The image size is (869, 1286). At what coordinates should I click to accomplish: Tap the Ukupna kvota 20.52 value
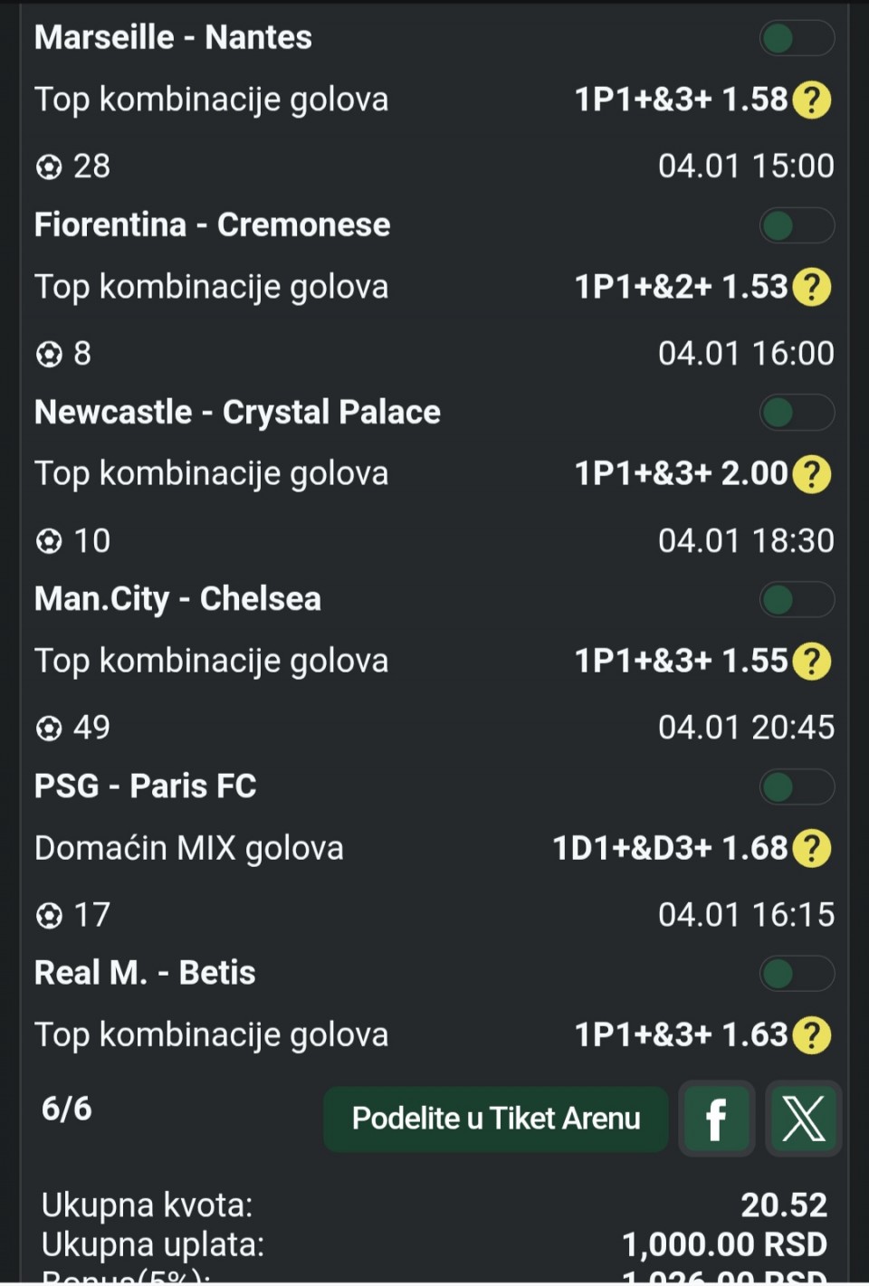pyautogui.click(x=783, y=1205)
